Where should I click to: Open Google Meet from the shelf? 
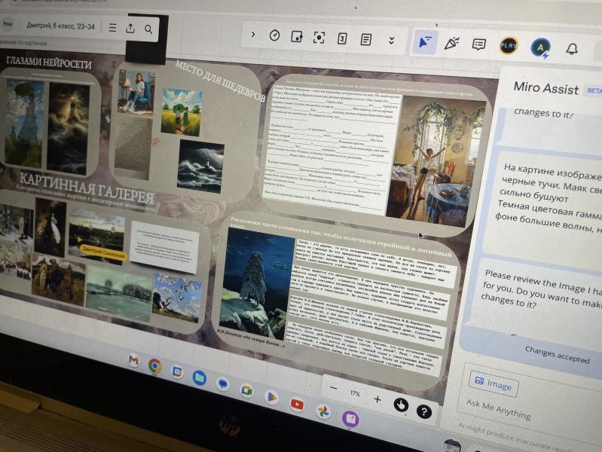pos(247,390)
